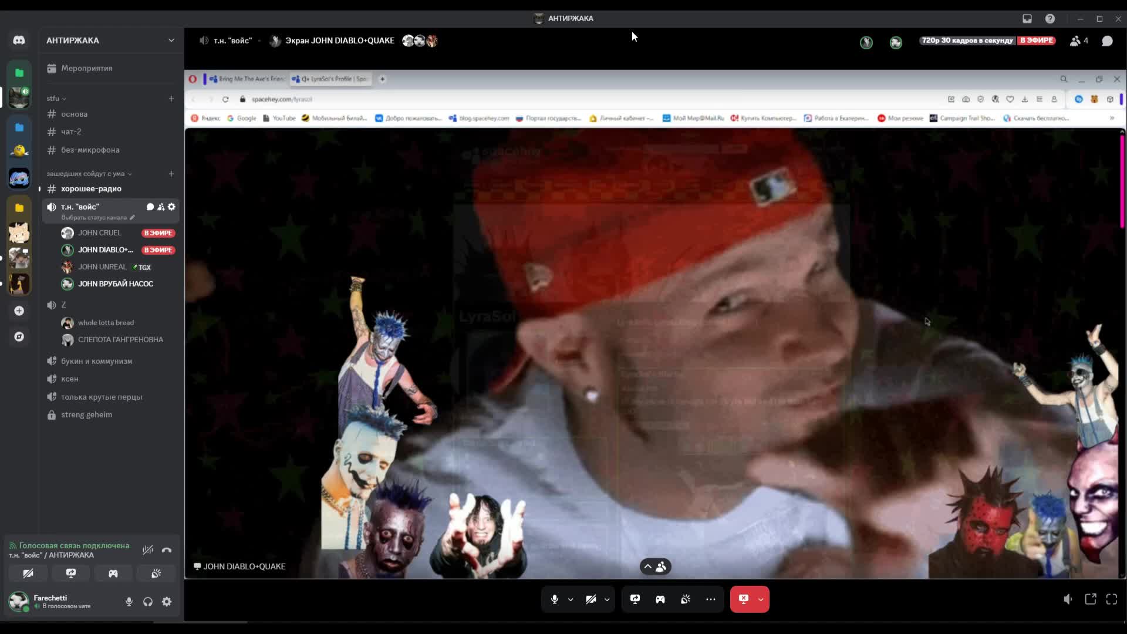Viewport: 1127px width, 634px height.
Task: Open soundboard icon in voice panel
Action: coord(156,574)
